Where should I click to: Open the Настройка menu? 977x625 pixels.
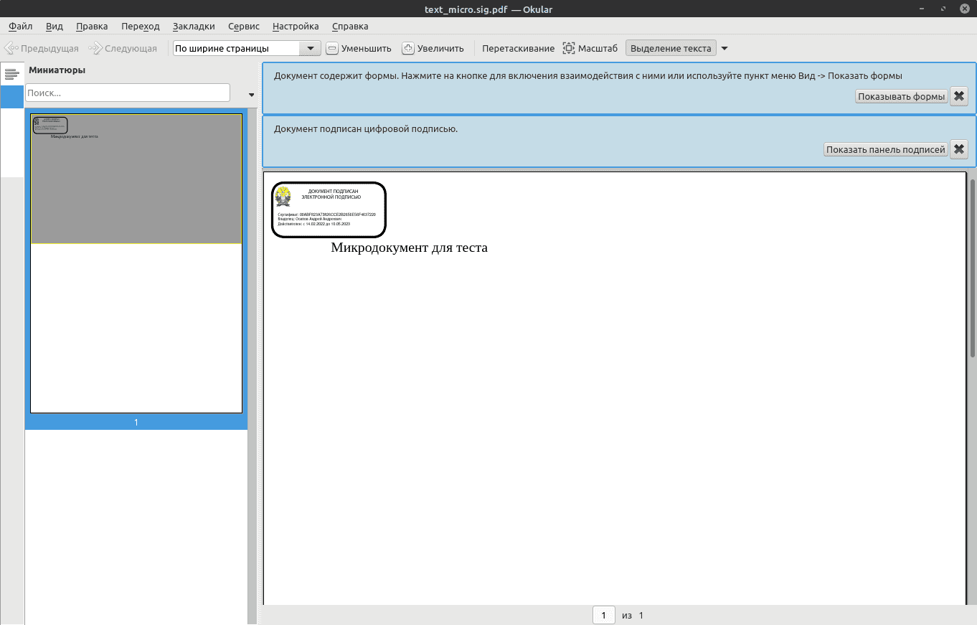click(296, 26)
